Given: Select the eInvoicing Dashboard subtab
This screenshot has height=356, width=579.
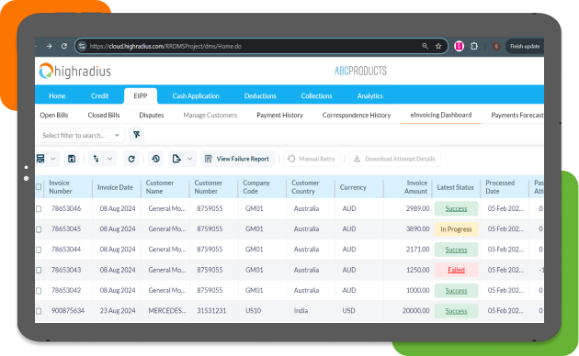Looking at the screenshot, I should click(441, 115).
